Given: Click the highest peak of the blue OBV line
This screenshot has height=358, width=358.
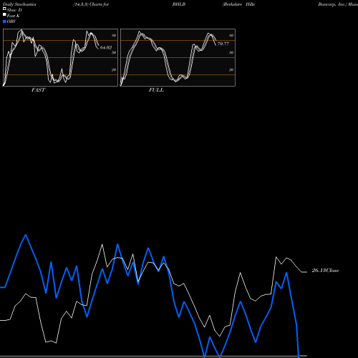Looking at the screenshot, I should click(26, 235).
